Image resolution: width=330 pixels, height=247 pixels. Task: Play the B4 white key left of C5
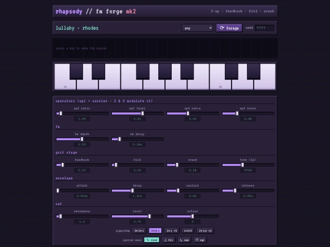coord(198,84)
